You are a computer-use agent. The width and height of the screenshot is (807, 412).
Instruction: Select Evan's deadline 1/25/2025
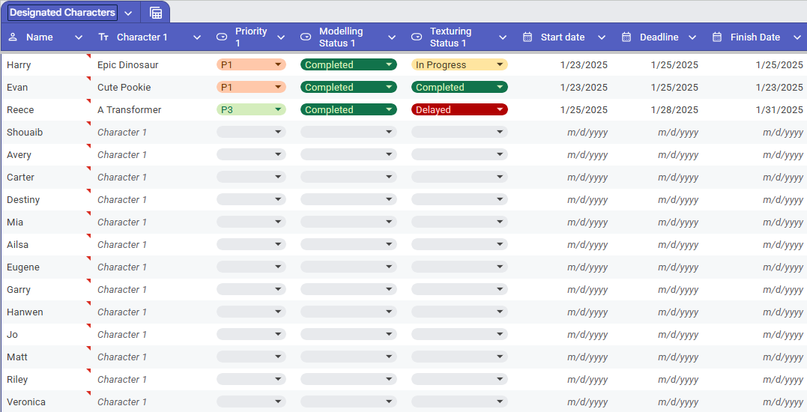point(659,87)
